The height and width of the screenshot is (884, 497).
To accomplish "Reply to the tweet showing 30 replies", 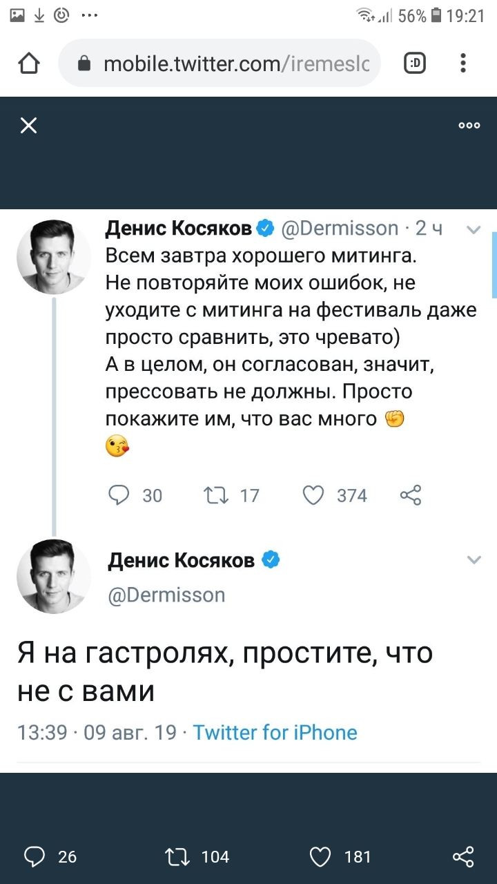I will click(x=119, y=495).
